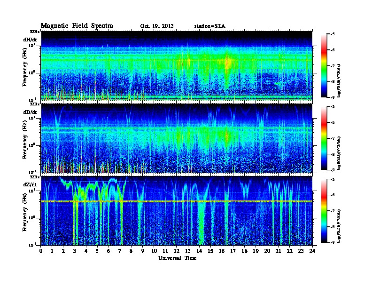The width and height of the screenshot is (372, 288).
Task: Click the color scale bar beside the dH/dt panel
Action: (x=324, y=66)
